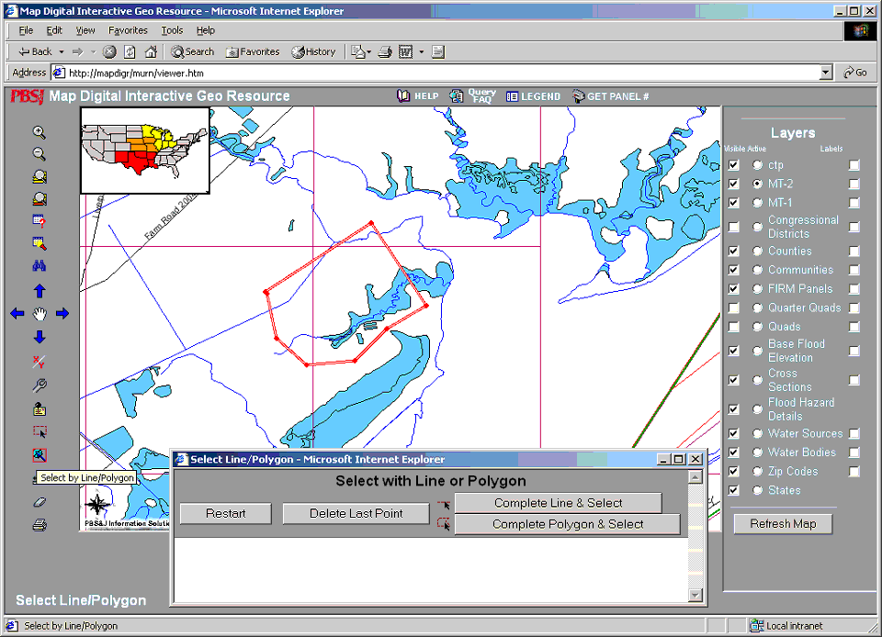Click the zoom to active layer icon
This screenshot has width=882, height=637.
(40, 199)
